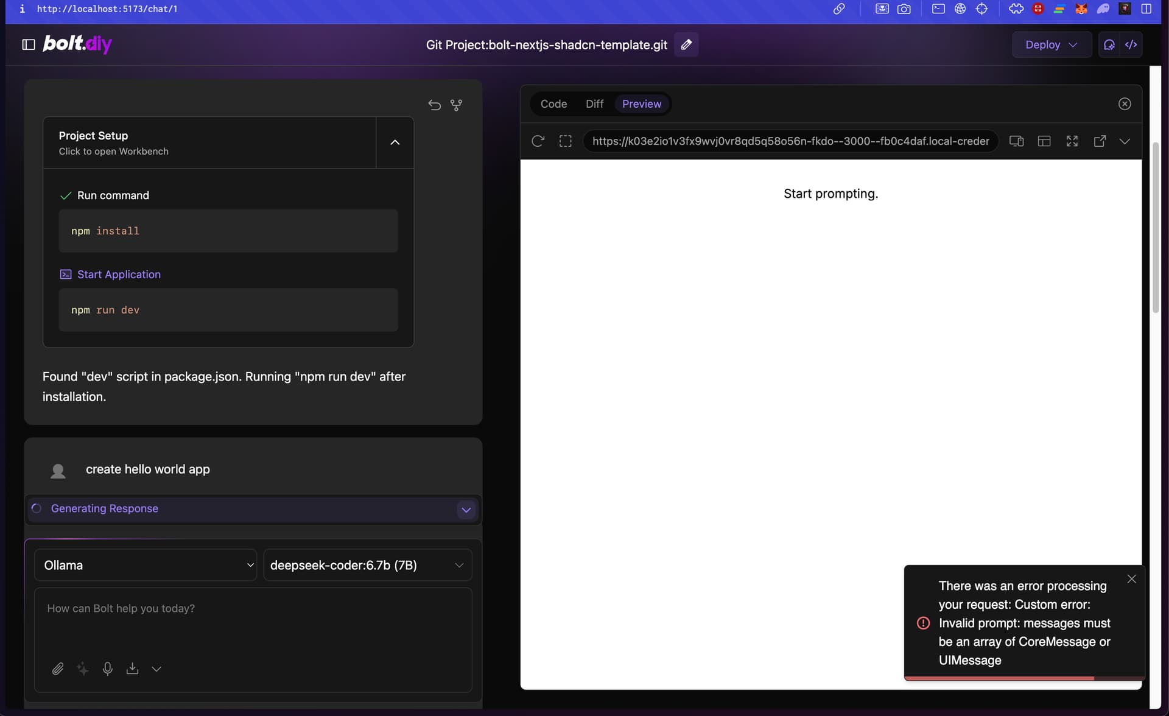Reload the preview page
The image size is (1169, 716).
pos(538,141)
